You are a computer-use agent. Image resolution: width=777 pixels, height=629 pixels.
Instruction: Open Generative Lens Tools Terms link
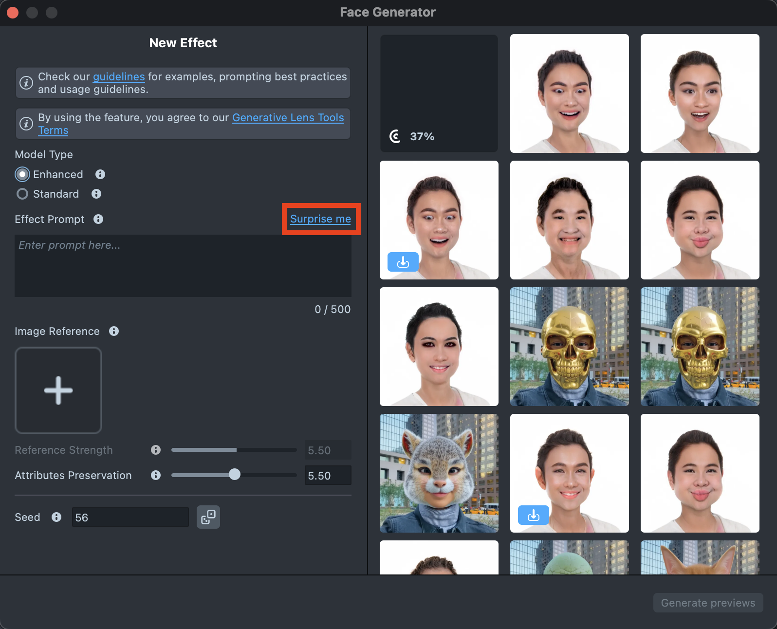[288, 118]
